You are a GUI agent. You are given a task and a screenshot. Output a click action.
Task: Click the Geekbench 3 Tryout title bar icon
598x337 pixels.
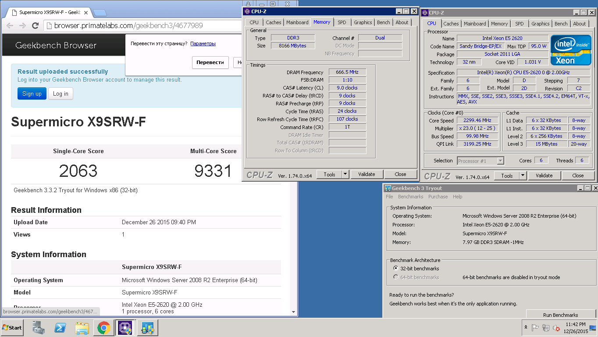click(388, 188)
